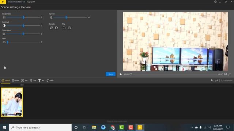This screenshot has height=131, width=234.
Task: Go back using the yellow arrow button
Action: pyautogui.click(x=3, y=2)
